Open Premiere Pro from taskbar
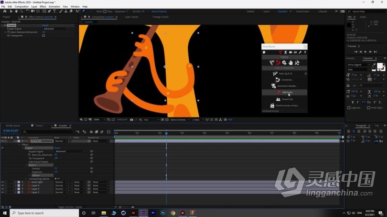This screenshot has height=217, width=387. click(153, 213)
